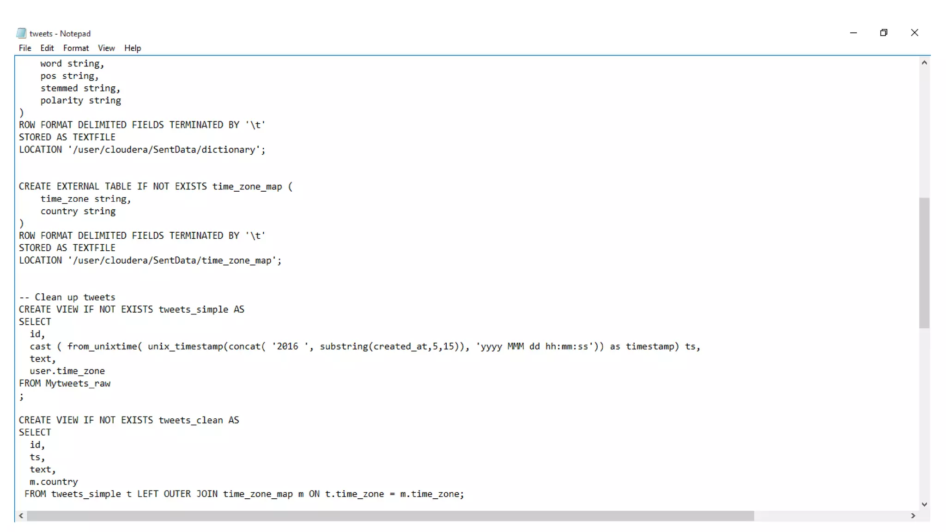Viewport: 946px width, 532px height.
Task: Click the horizontal scrollbar thumb
Action: (x=390, y=516)
